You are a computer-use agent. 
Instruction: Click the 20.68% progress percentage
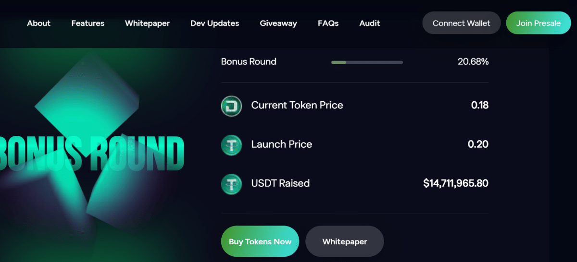coord(473,62)
